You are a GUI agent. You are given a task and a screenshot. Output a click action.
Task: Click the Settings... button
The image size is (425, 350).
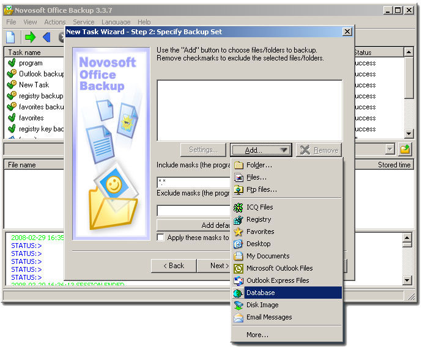click(x=203, y=150)
